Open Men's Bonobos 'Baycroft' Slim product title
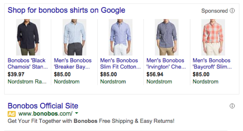The image size is (243, 131). (x=212, y=63)
